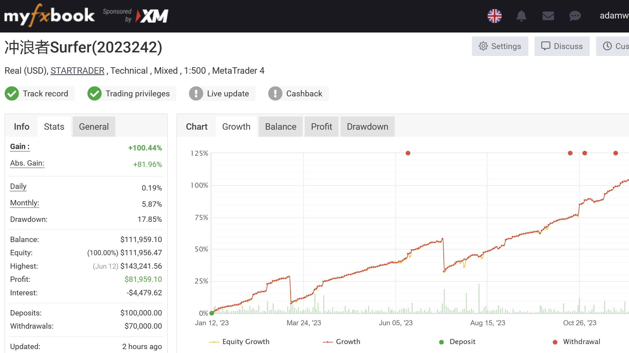Image resolution: width=629 pixels, height=353 pixels.
Task: Click the Live update warning icon
Action: (196, 94)
